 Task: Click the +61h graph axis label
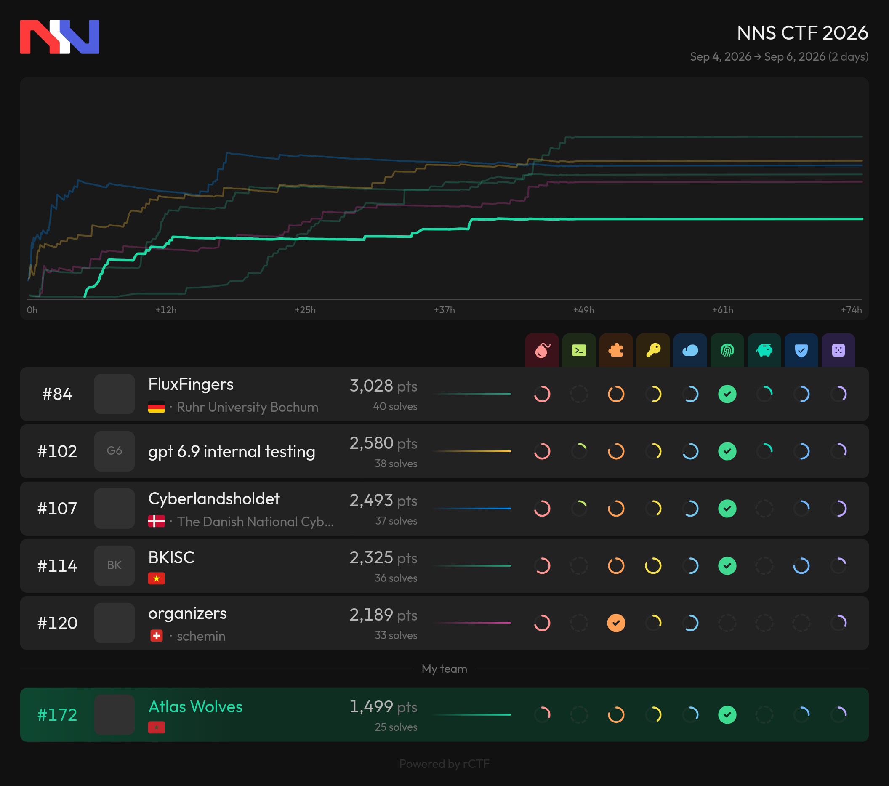722,310
